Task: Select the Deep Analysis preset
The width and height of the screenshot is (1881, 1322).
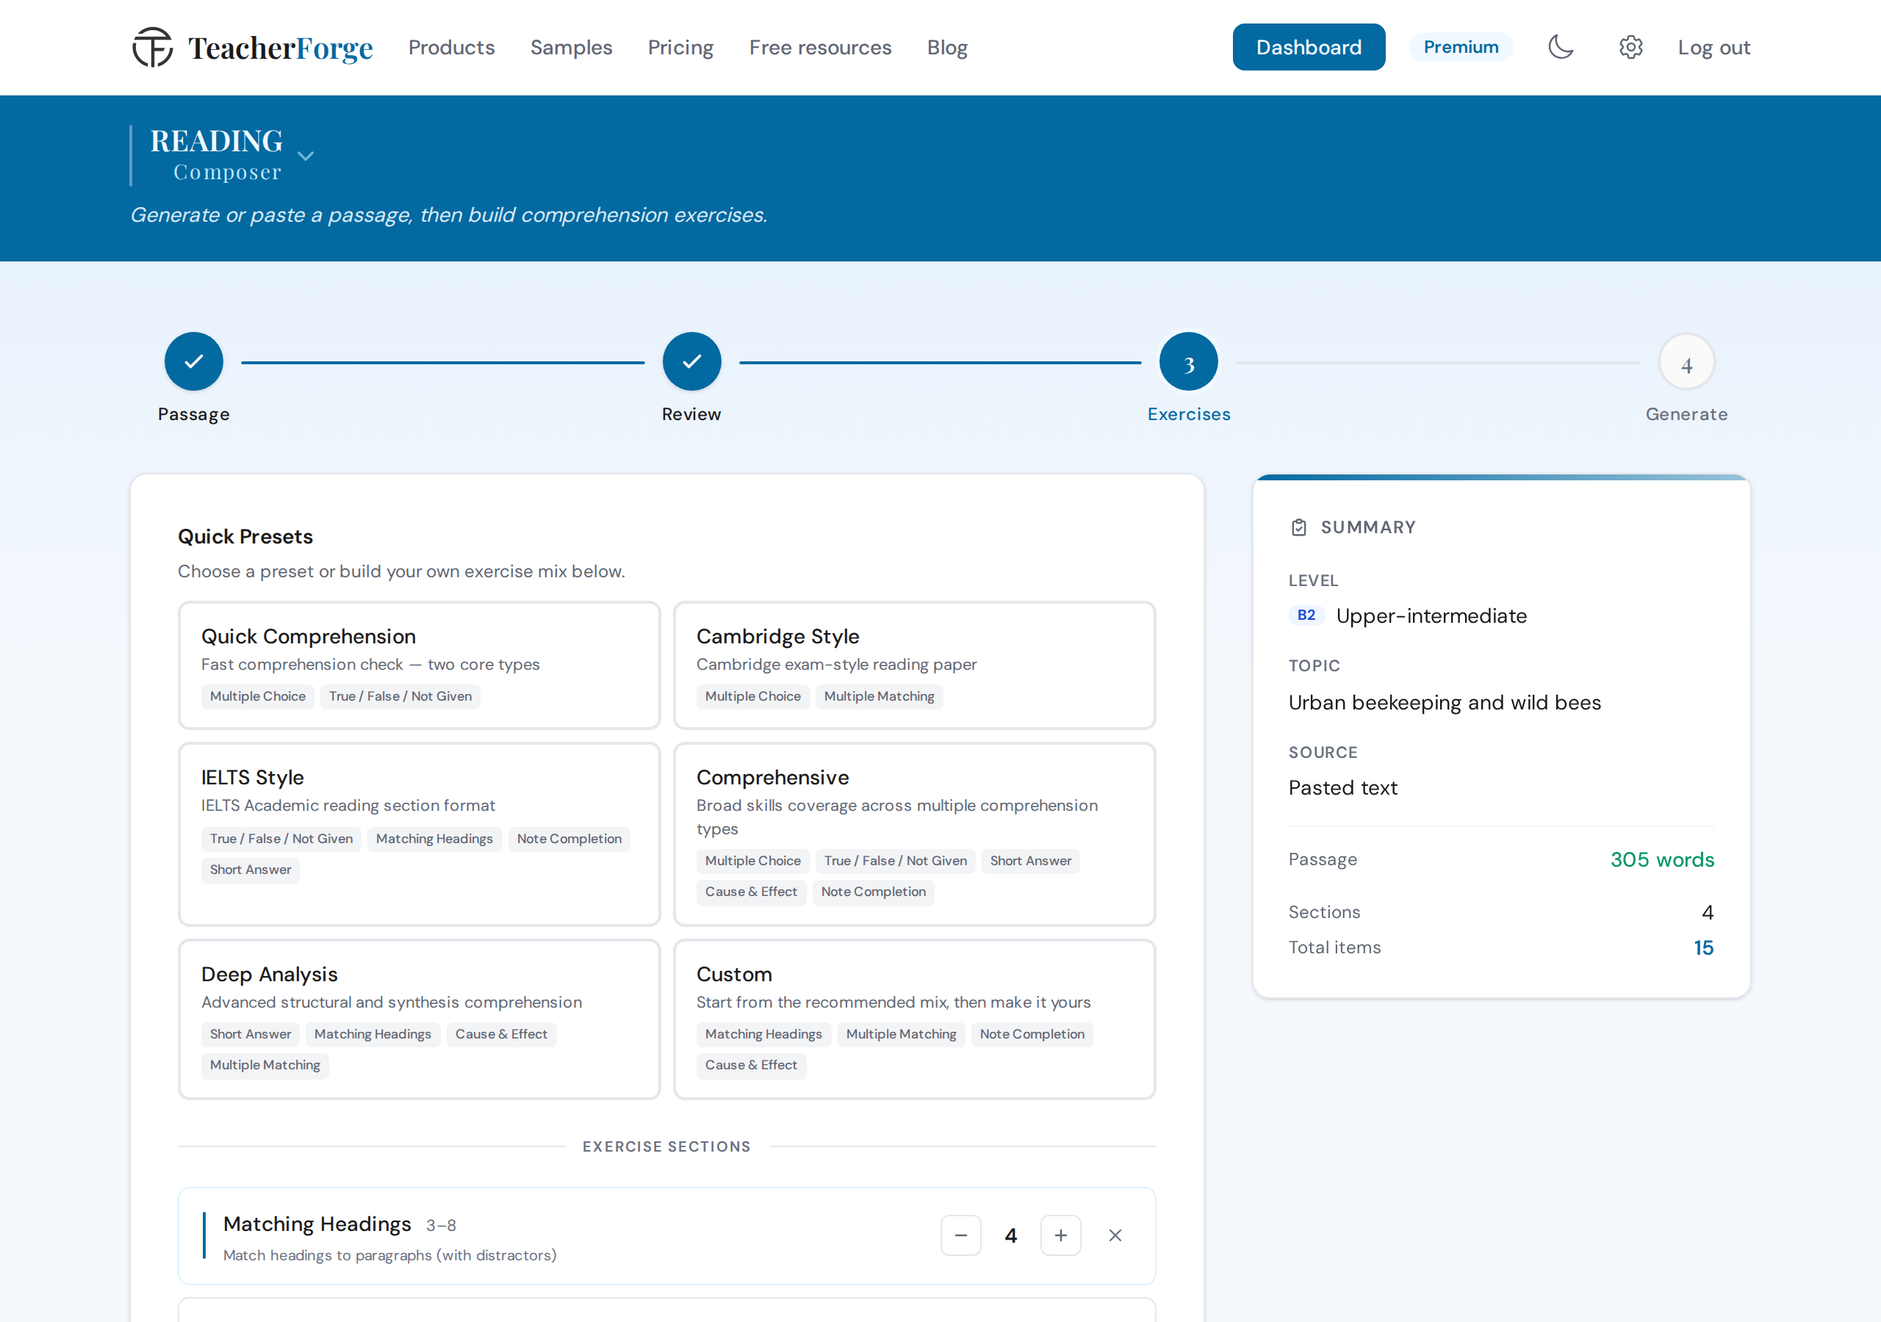Action: 420,1019
